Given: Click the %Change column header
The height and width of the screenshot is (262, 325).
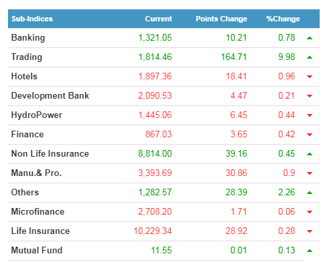Looking at the screenshot, I should click(283, 19).
